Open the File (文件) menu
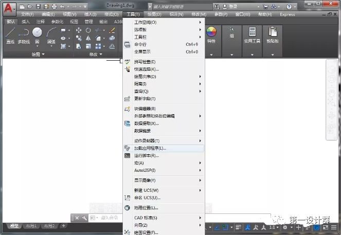The image size is (341, 235). click(x=27, y=14)
